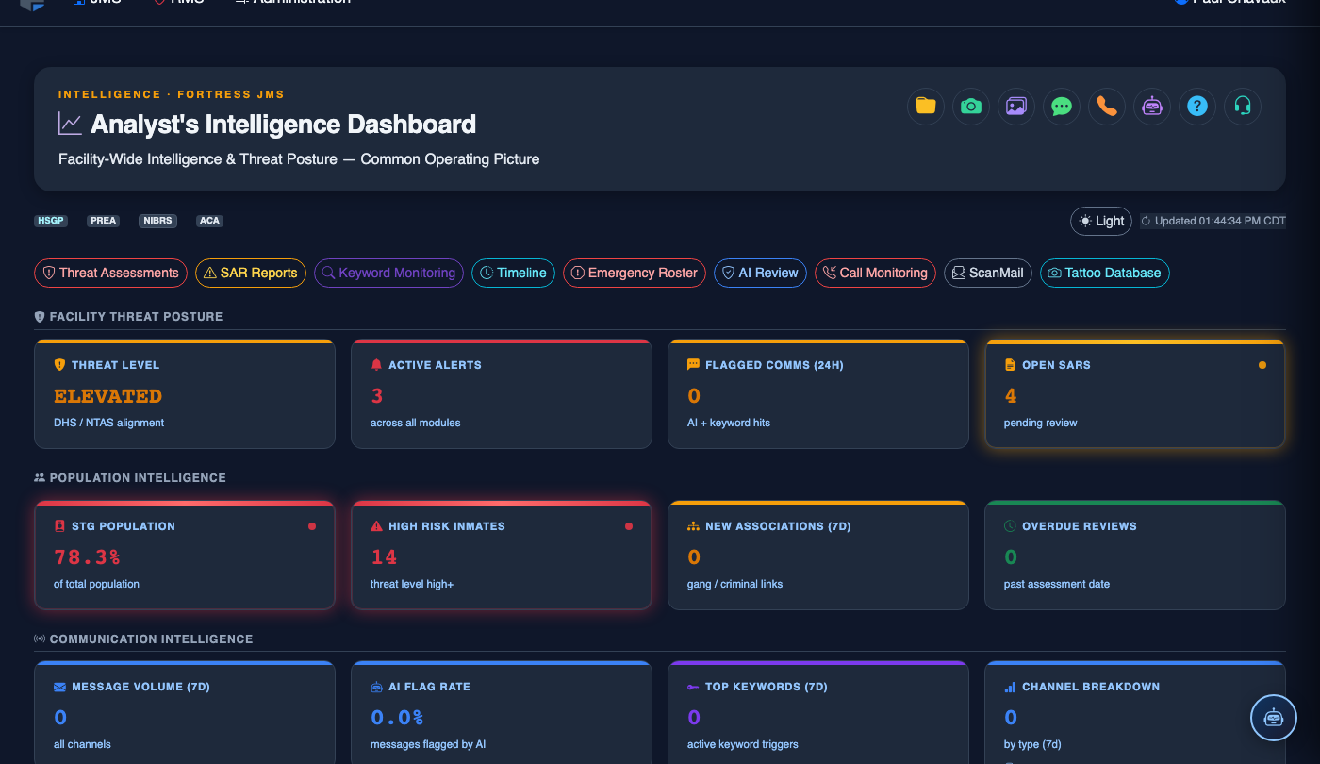Open Threat Assessments
The height and width of the screenshot is (764, 1320).
tap(111, 273)
